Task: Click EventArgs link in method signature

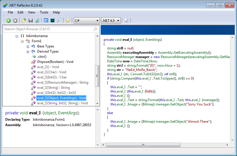Action: (153, 40)
